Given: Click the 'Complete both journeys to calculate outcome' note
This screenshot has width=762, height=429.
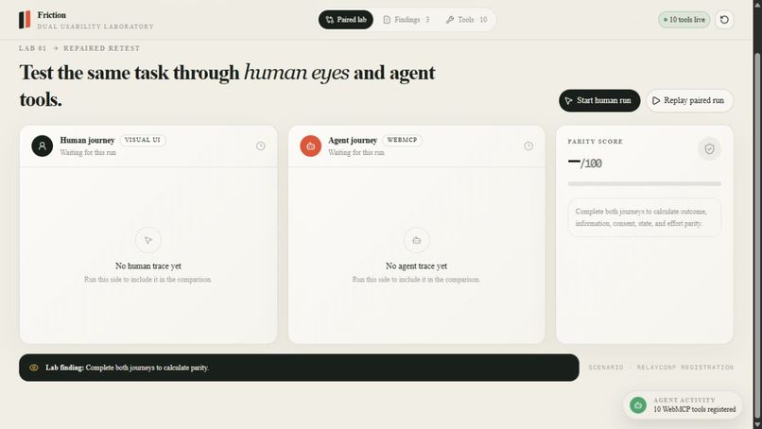Looking at the screenshot, I should click(645, 217).
